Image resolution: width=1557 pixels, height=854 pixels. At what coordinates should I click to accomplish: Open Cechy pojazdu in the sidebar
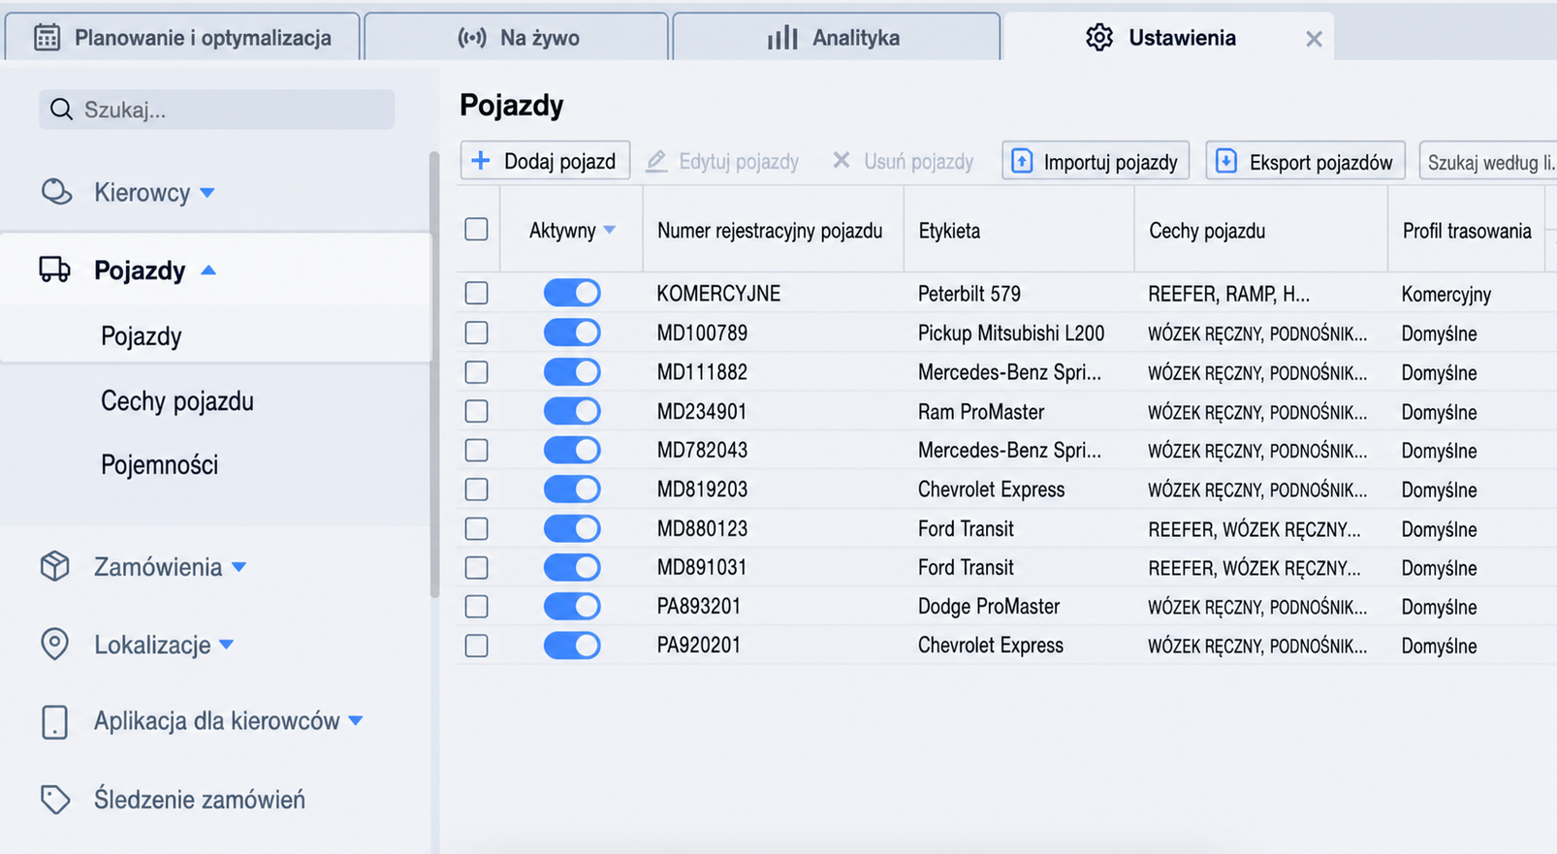coord(177,400)
